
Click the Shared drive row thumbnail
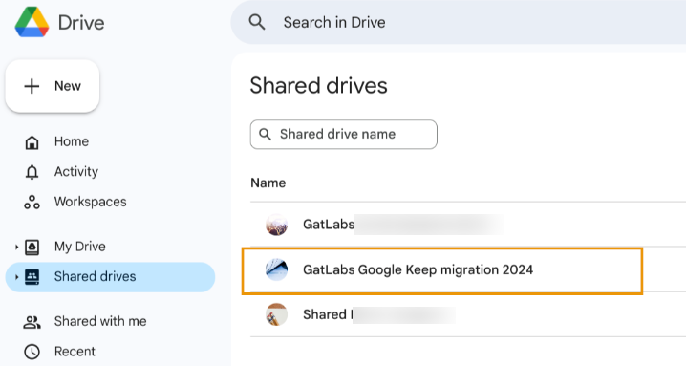point(276,314)
